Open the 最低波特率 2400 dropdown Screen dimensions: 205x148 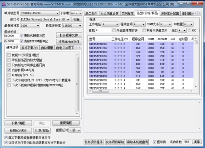coord(30,26)
